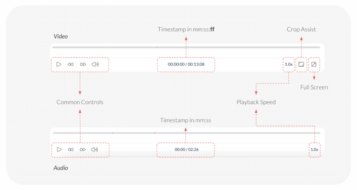357x190 pixels.
Task: Open the audio playback speed 1.0x menu
Action: 314,150
